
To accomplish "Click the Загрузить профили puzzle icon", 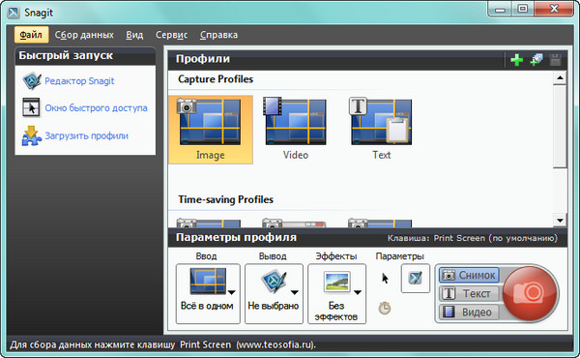I will tap(31, 135).
